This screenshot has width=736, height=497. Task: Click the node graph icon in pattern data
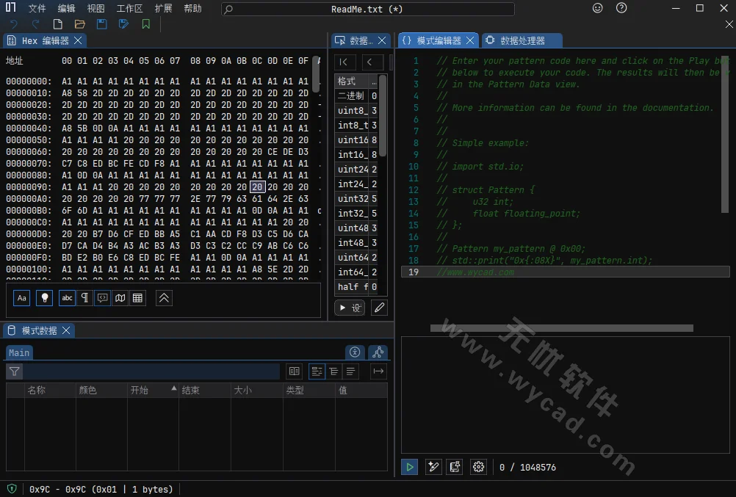378,352
